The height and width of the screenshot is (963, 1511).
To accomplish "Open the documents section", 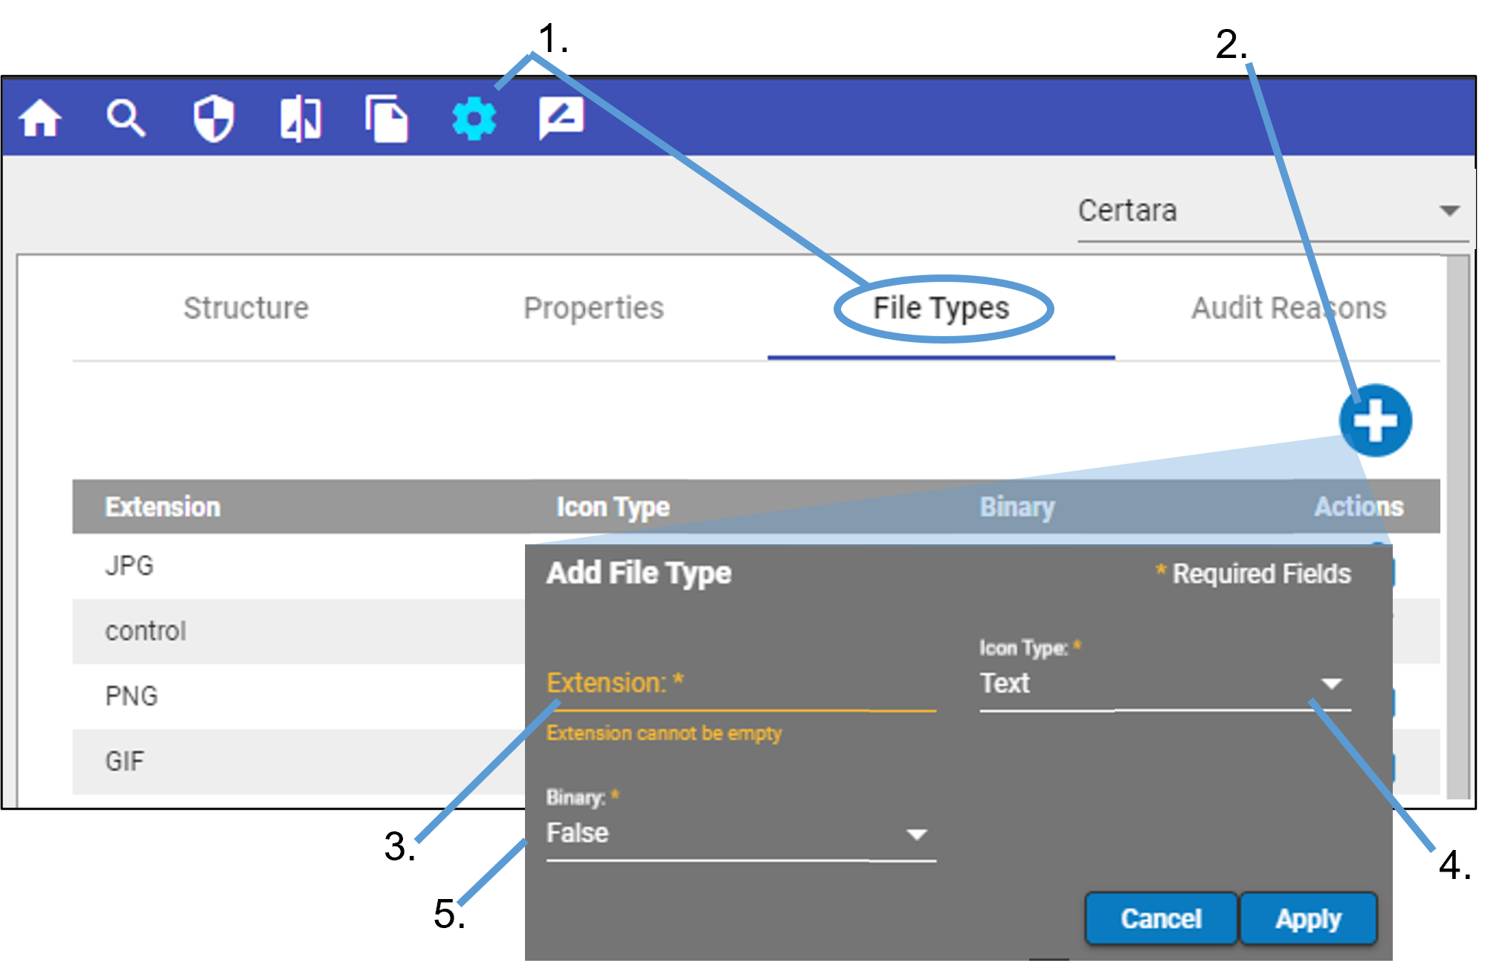I will click(x=387, y=117).
